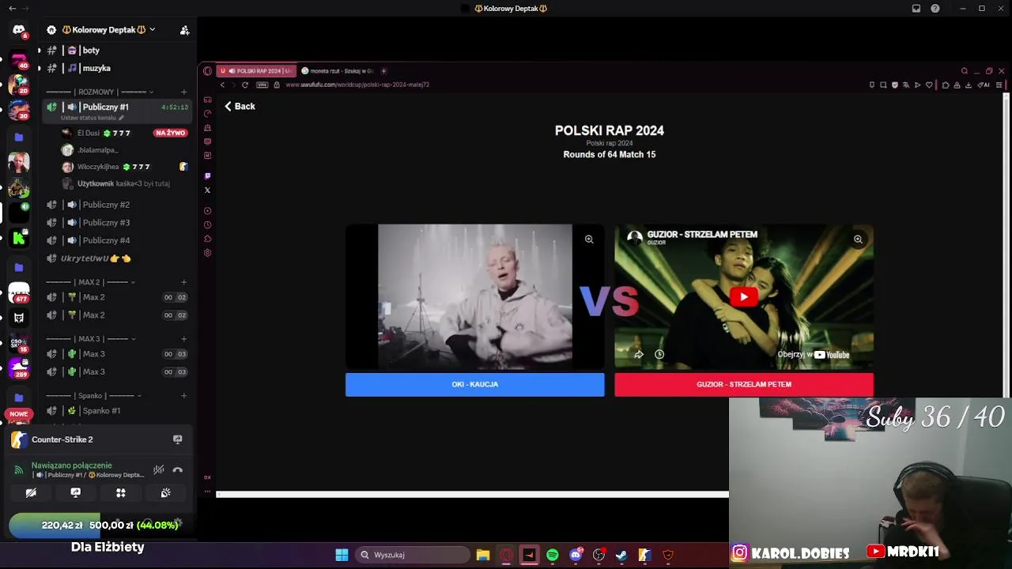Open Spotify from taskbar

click(553, 555)
